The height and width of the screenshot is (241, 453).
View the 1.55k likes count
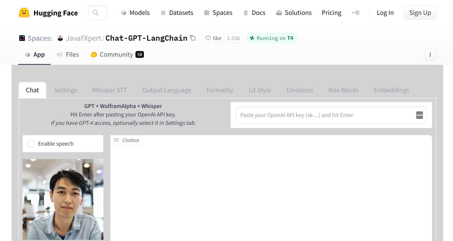(234, 38)
